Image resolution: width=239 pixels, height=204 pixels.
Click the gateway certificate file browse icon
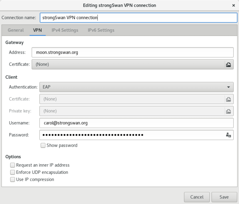(x=228, y=64)
